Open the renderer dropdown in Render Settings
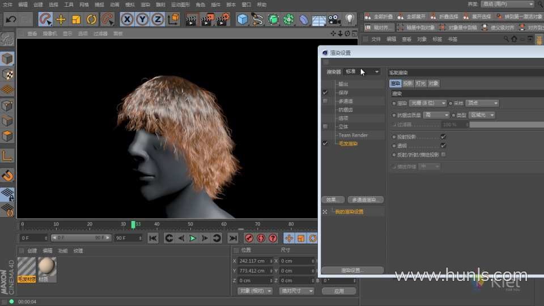 click(x=362, y=71)
